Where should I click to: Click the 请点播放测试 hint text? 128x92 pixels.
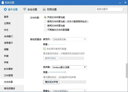pyautogui.click(x=59, y=77)
